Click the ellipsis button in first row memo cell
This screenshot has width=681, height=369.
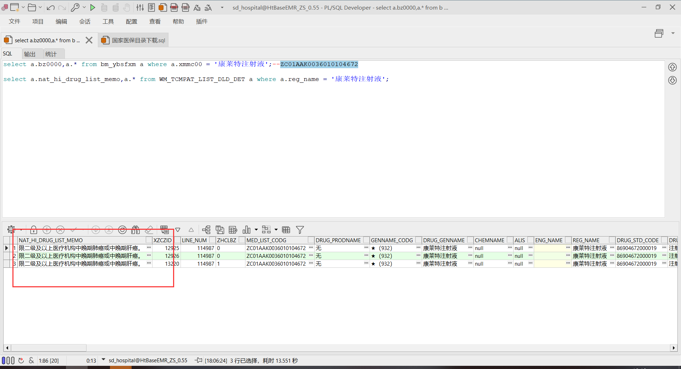[x=149, y=248]
